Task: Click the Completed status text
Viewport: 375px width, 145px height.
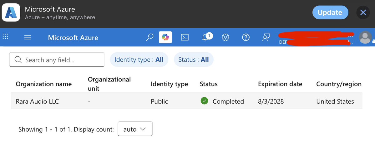Action: pyautogui.click(x=228, y=101)
